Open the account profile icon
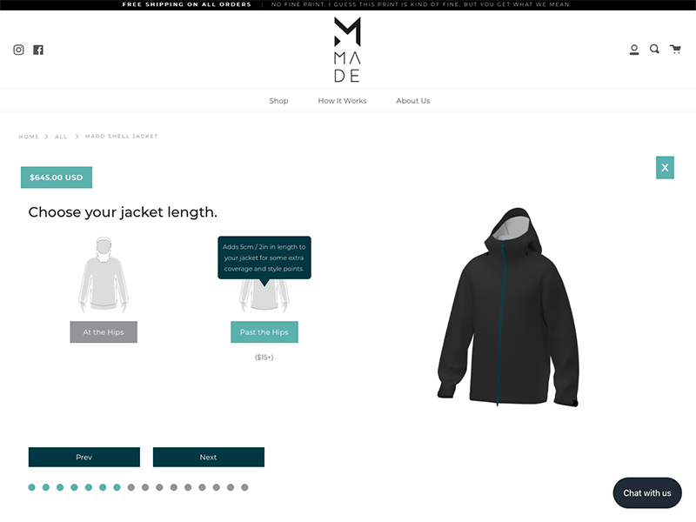The height and width of the screenshot is (522, 696). pyautogui.click(x=634, y=50)
